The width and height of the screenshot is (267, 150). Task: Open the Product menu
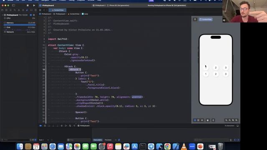coord(63,0)
